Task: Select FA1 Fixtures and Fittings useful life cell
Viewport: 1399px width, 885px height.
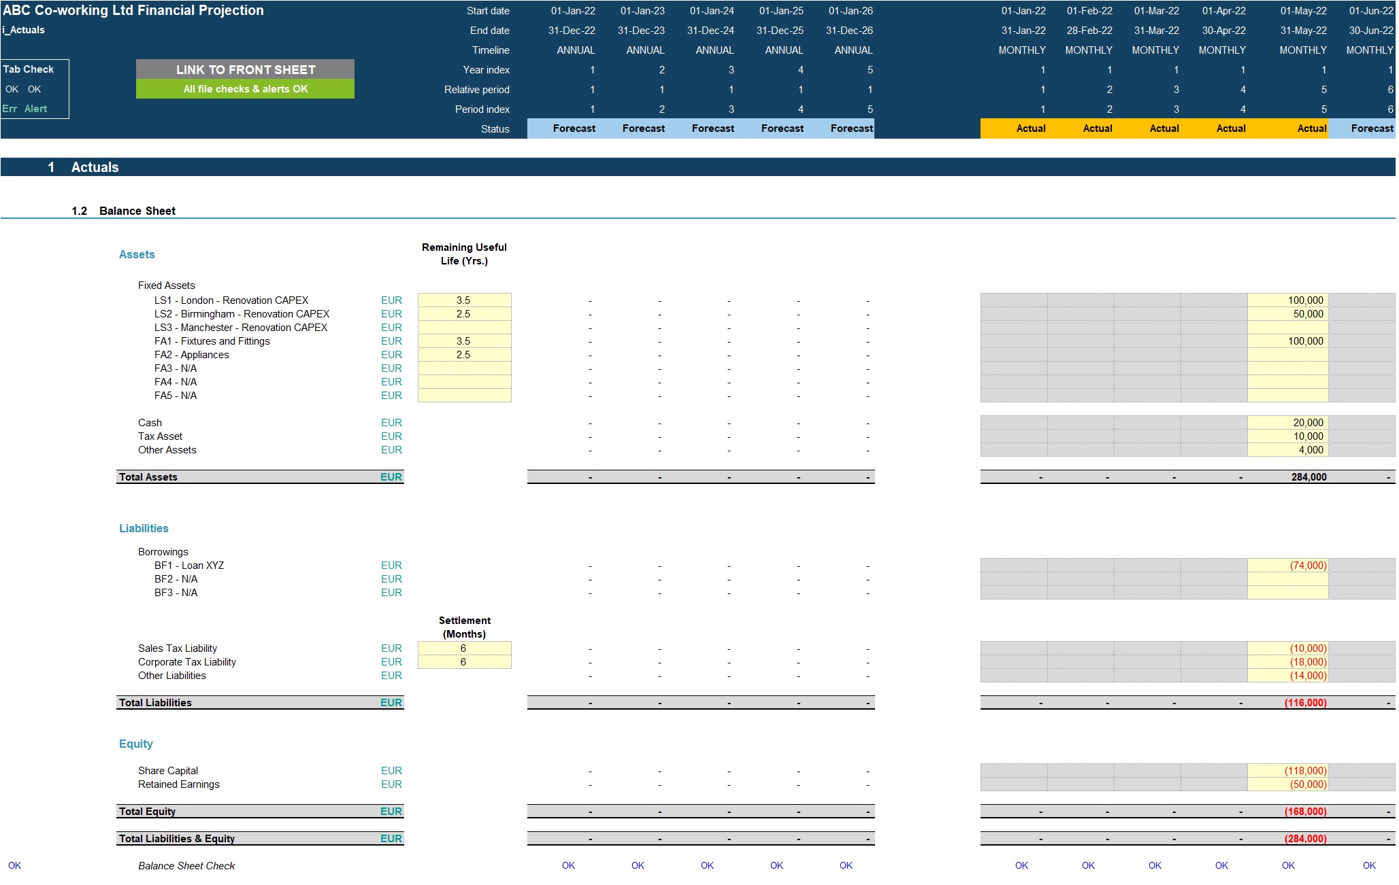Action: (464, 341)
